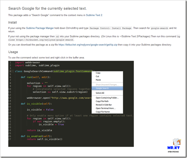Click the Install heading
Image resolution: width=187 pixels, height=158 pixels.
coord(12,22)
